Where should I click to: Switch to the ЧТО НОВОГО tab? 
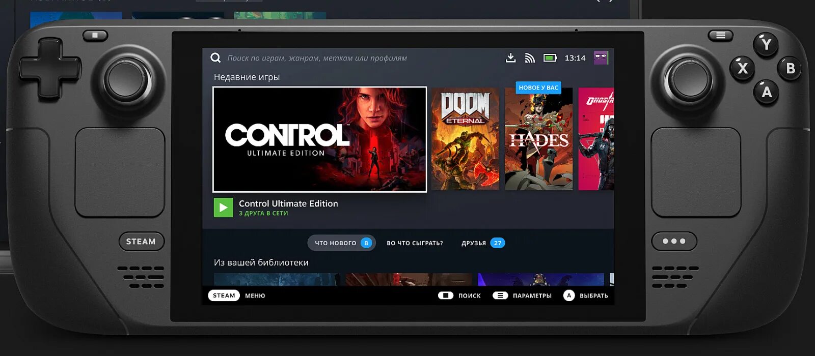(x=341, y=243)
